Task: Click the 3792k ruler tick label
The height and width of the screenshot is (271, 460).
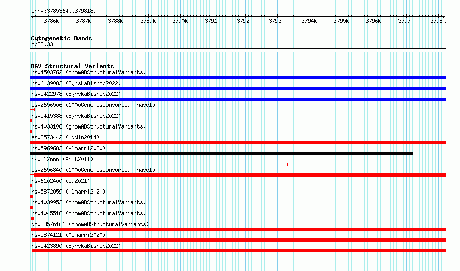Action: click(x=244, y=21)
